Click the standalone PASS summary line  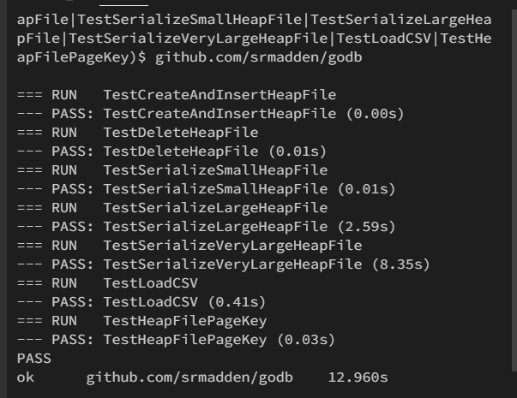[x=34, y=359]
